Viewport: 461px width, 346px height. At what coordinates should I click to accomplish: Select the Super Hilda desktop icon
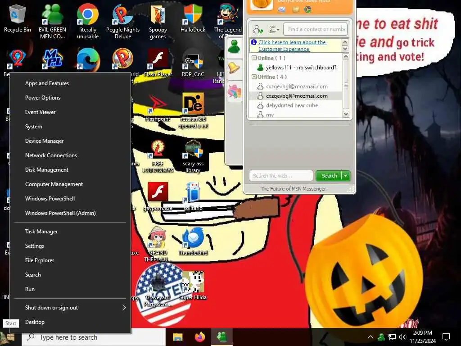(x=193, y=285)
